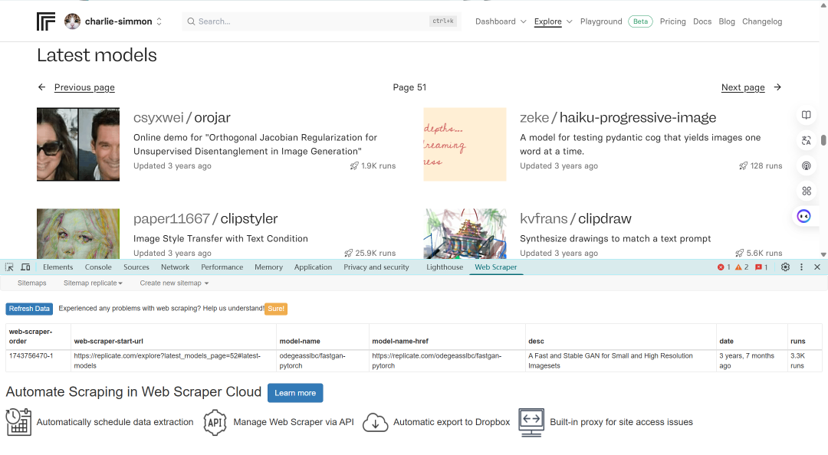This screenshot has width=828, height=455.
Task: Switch to the Sources tab
Action: tap(136, 267)
